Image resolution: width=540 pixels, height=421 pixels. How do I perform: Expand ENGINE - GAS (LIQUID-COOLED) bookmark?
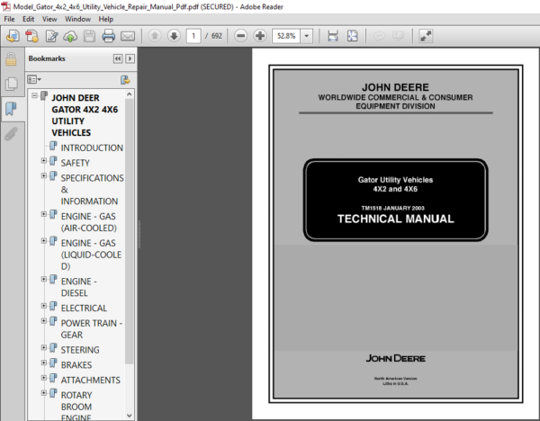pos(44,240)
